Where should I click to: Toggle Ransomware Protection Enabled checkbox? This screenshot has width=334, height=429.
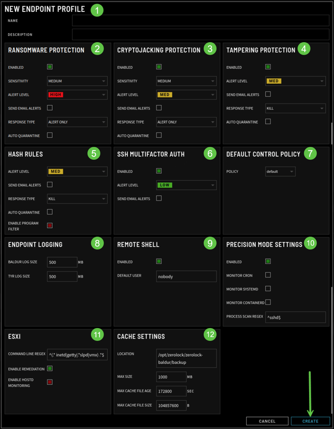click(50, 67)
